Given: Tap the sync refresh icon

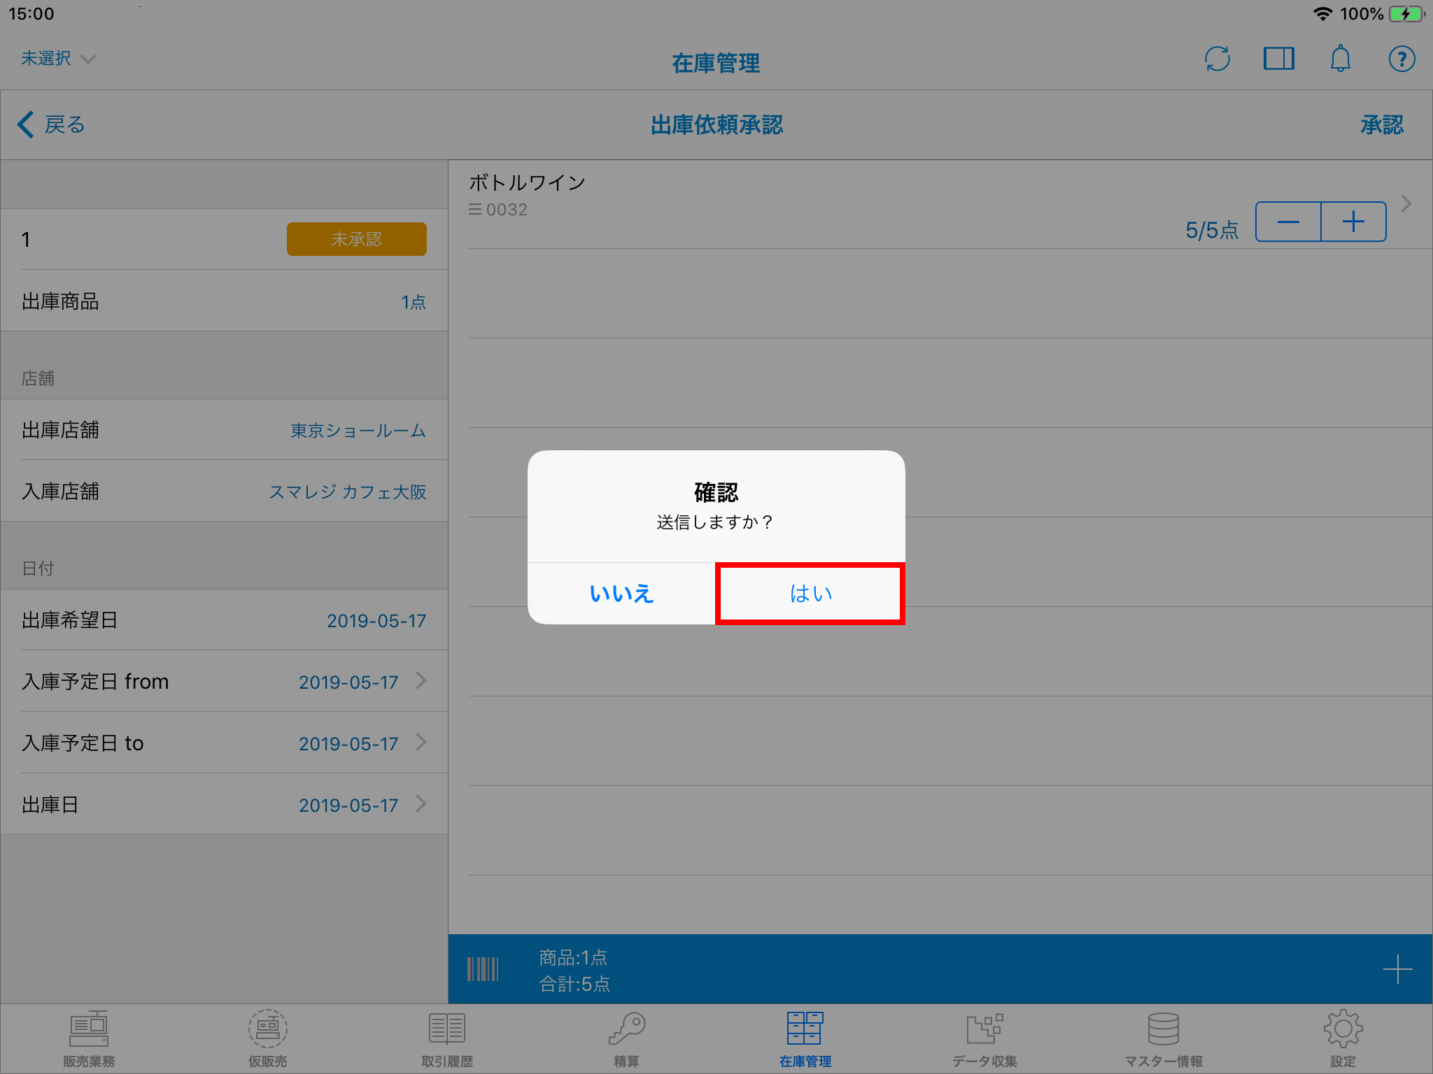Looking at the screenshot, I should [x=1217, y=59].
